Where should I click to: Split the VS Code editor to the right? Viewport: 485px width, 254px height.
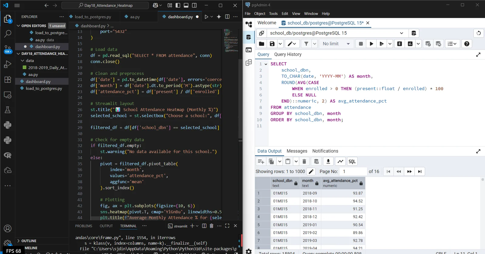(x=227, y=17)
